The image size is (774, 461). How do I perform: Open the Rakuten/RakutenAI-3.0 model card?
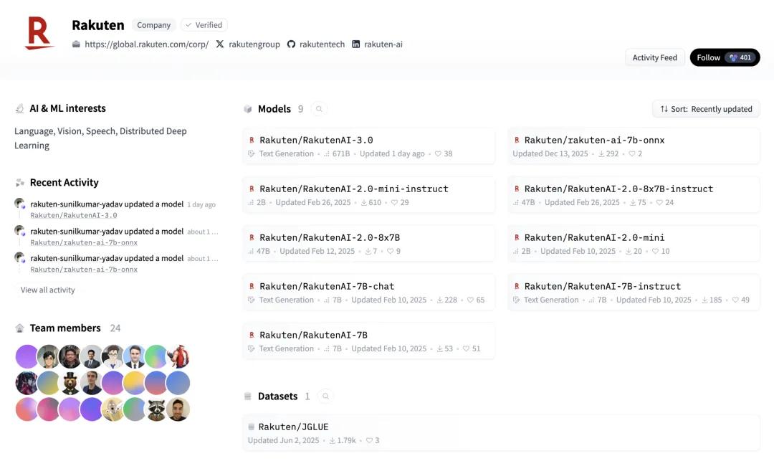click(x=369, y=146)
